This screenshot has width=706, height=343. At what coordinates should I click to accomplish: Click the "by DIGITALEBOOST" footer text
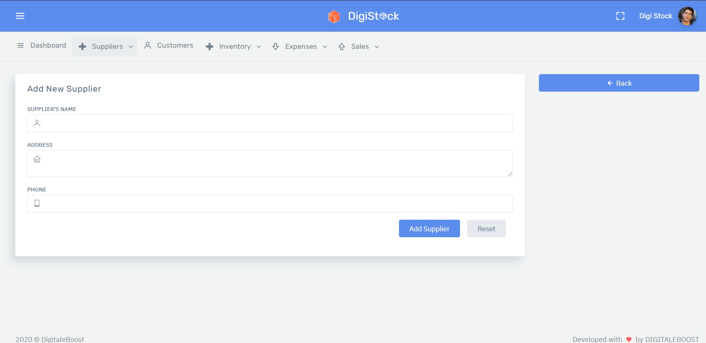(667, 339)
